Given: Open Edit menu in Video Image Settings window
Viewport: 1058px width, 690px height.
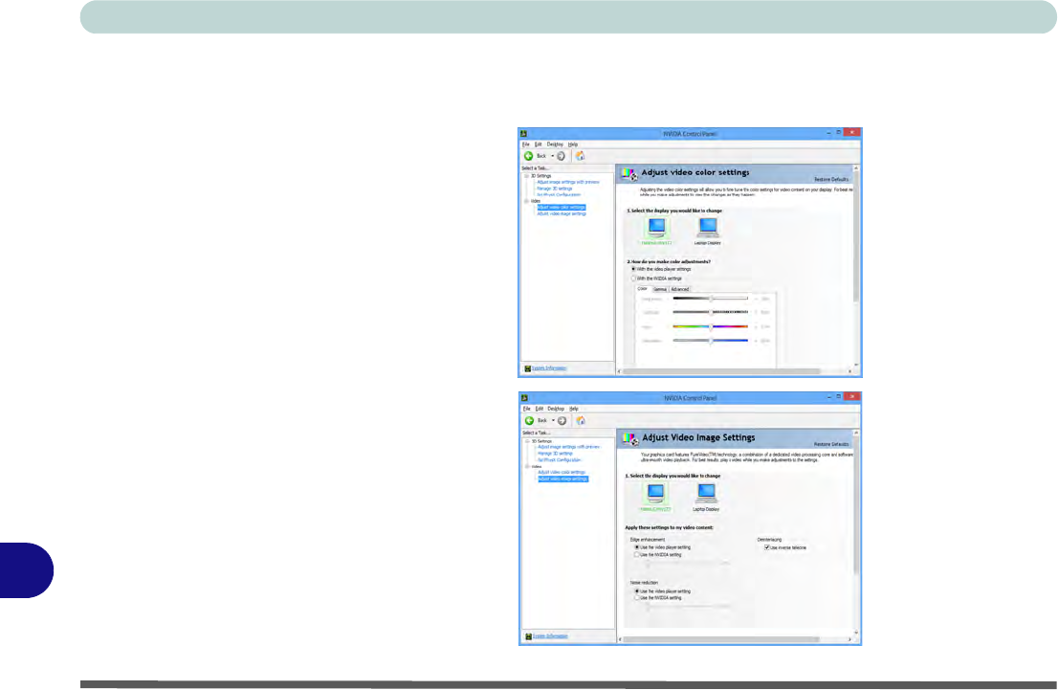Looking at the screenshot, I should click(540, 409).
